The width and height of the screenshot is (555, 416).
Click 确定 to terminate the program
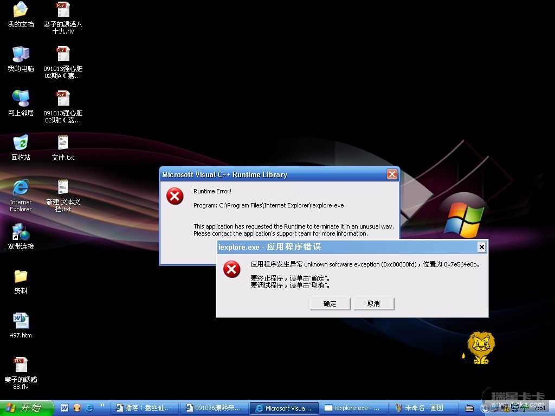330,304
